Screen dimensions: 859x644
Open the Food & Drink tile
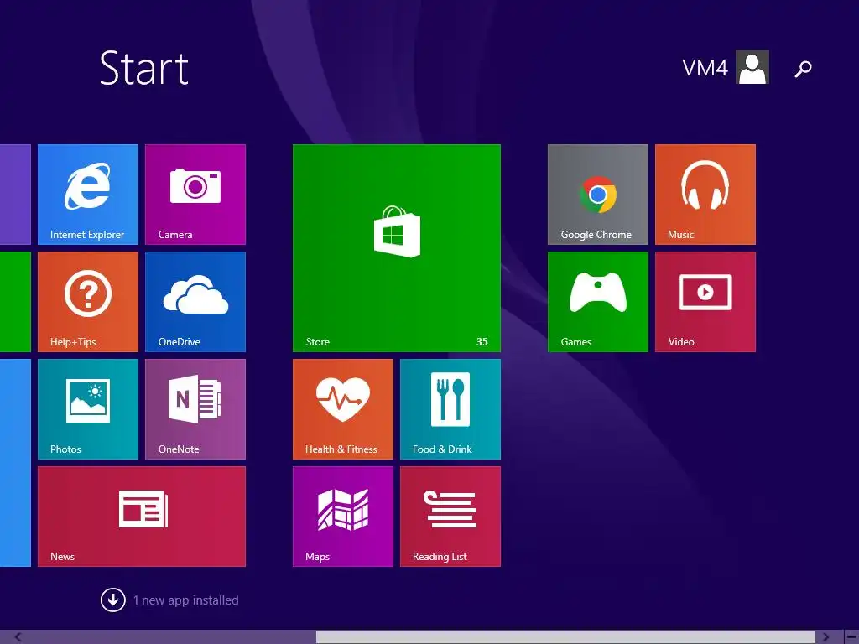(450, 409)
